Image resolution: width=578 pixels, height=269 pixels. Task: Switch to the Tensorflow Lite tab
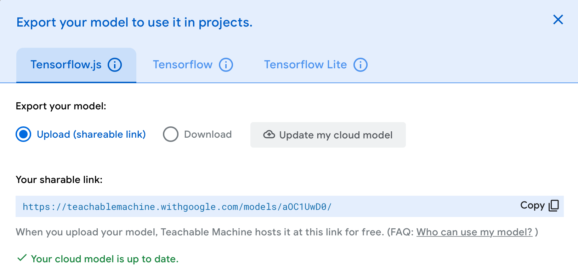click(x=316, y=65)
